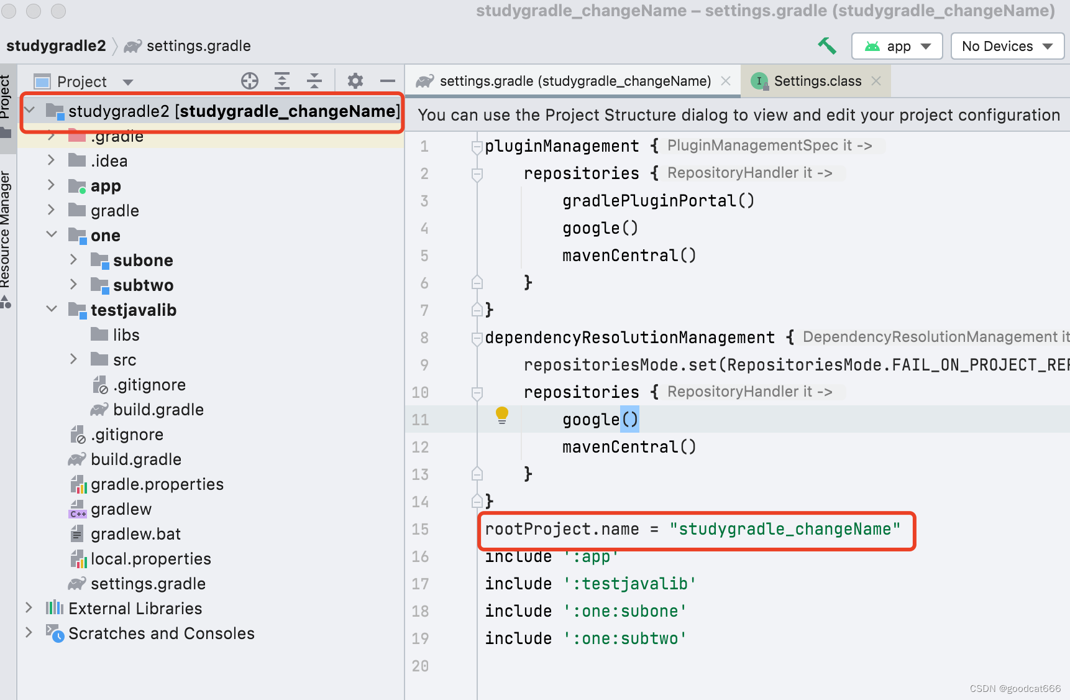Click the macOS window minimize button

coord(34,11)
